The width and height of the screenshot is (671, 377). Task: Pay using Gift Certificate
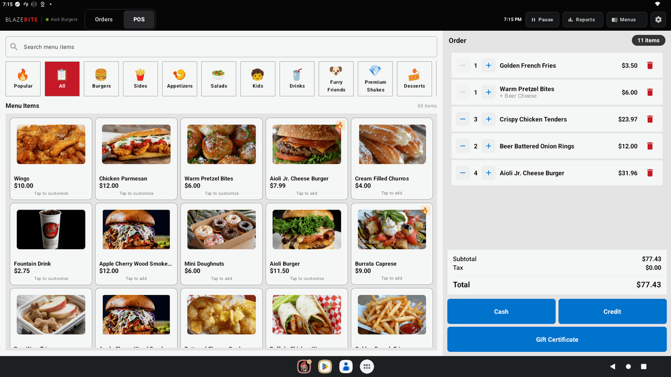point(557,340)
